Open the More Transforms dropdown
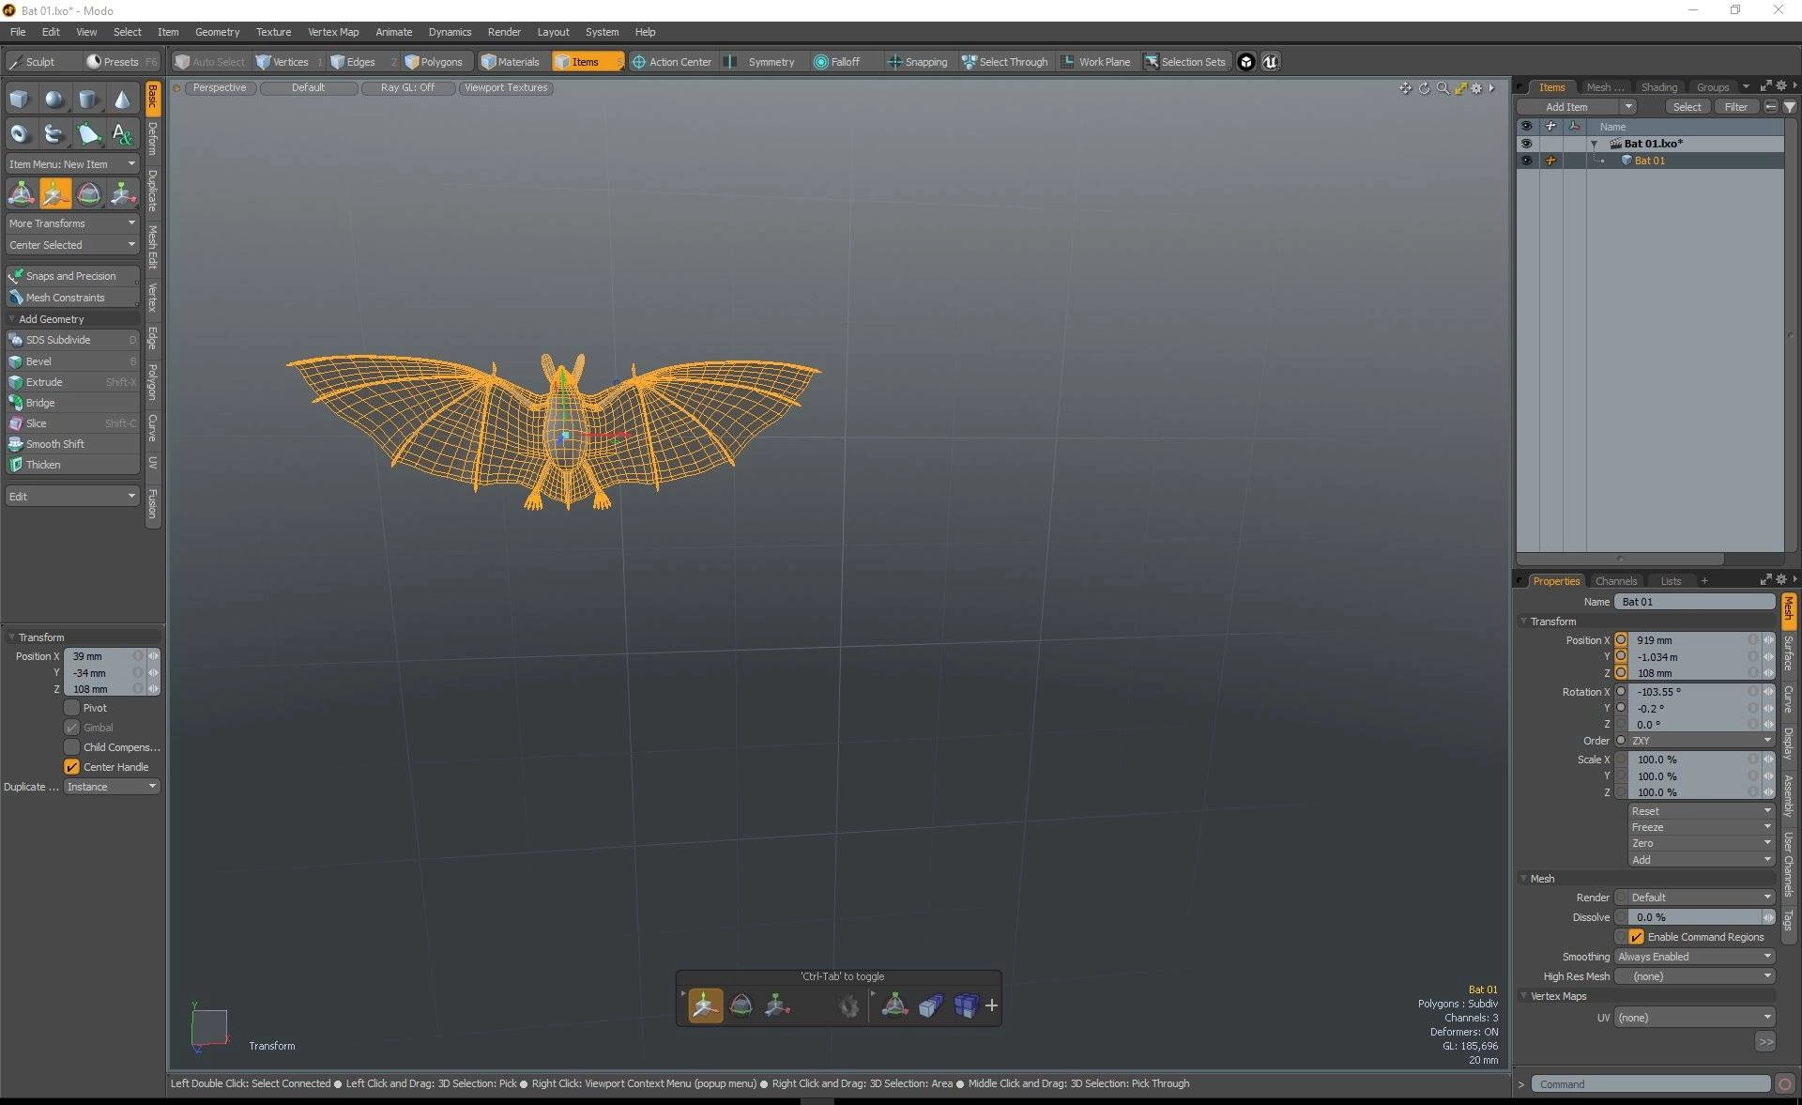1802x1105 pixels. pos(72,223)
